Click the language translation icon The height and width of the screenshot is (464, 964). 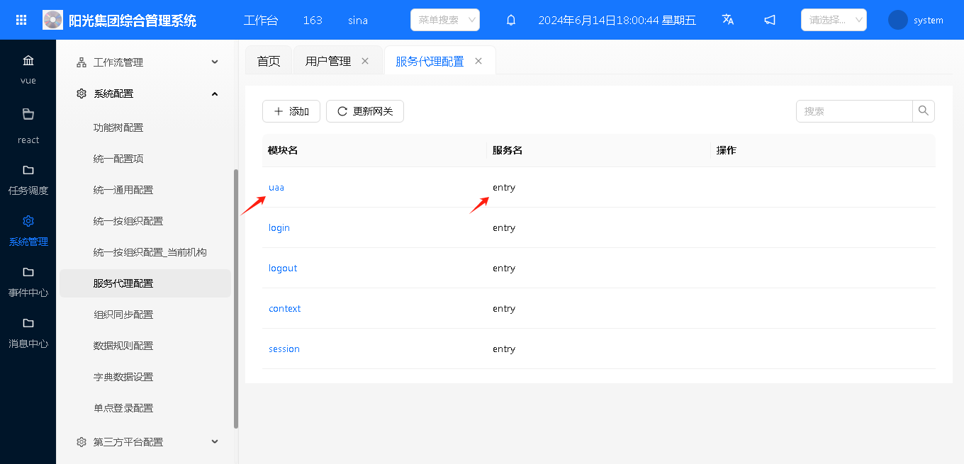point(727,20)
